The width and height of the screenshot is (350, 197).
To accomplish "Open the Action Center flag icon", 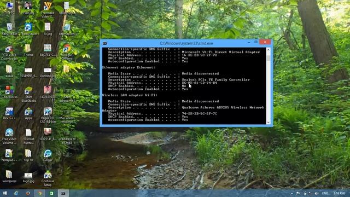I will (x=298, y=193).
